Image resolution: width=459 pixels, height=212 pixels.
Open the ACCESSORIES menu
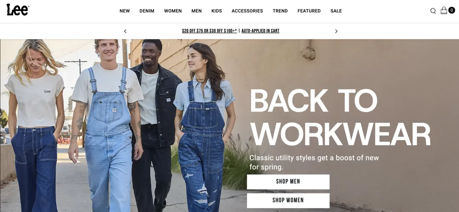tap(247, 11)
